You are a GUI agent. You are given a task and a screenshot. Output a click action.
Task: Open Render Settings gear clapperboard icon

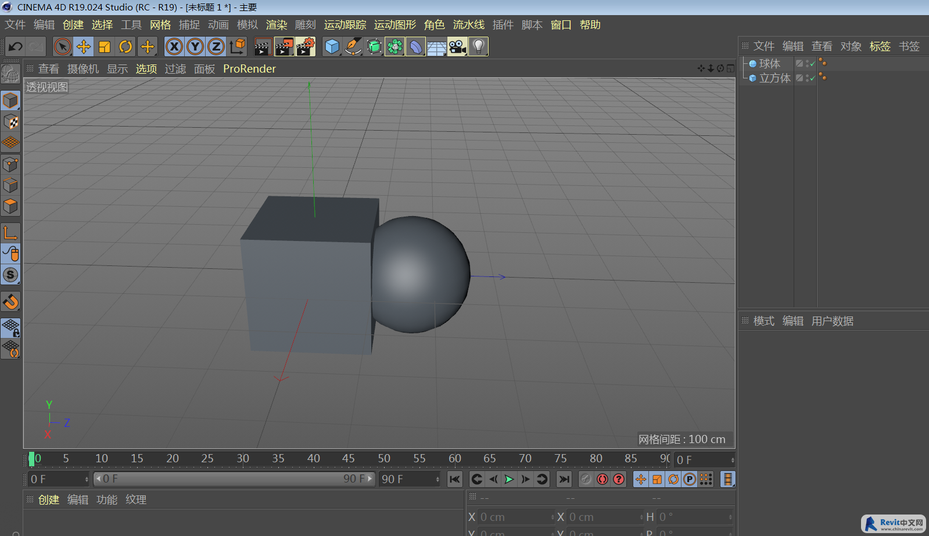(x=306, y=46)
